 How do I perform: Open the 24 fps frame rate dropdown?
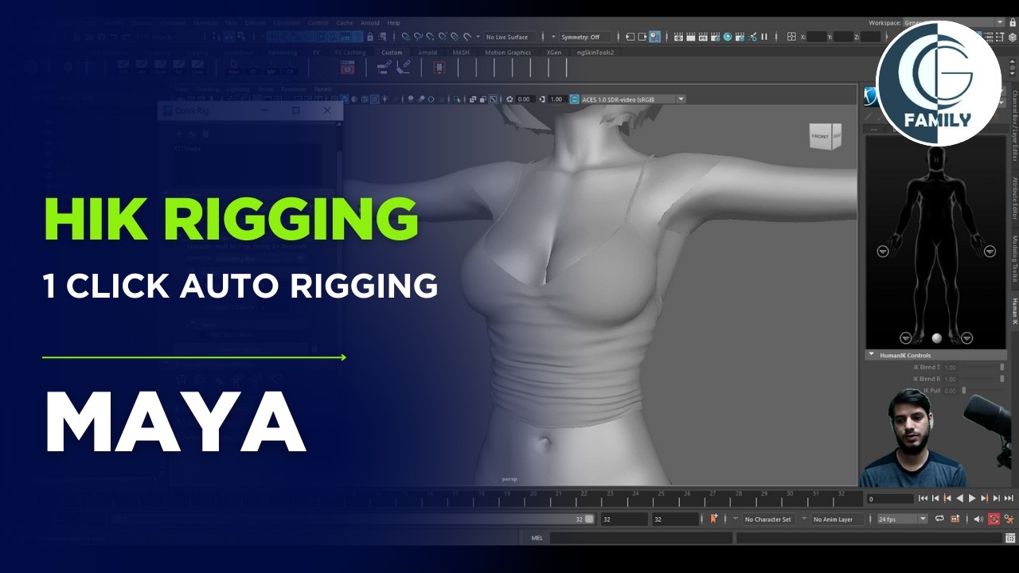(902, 519)
